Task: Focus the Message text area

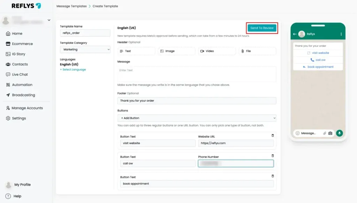Action: [x=197, y=74]
